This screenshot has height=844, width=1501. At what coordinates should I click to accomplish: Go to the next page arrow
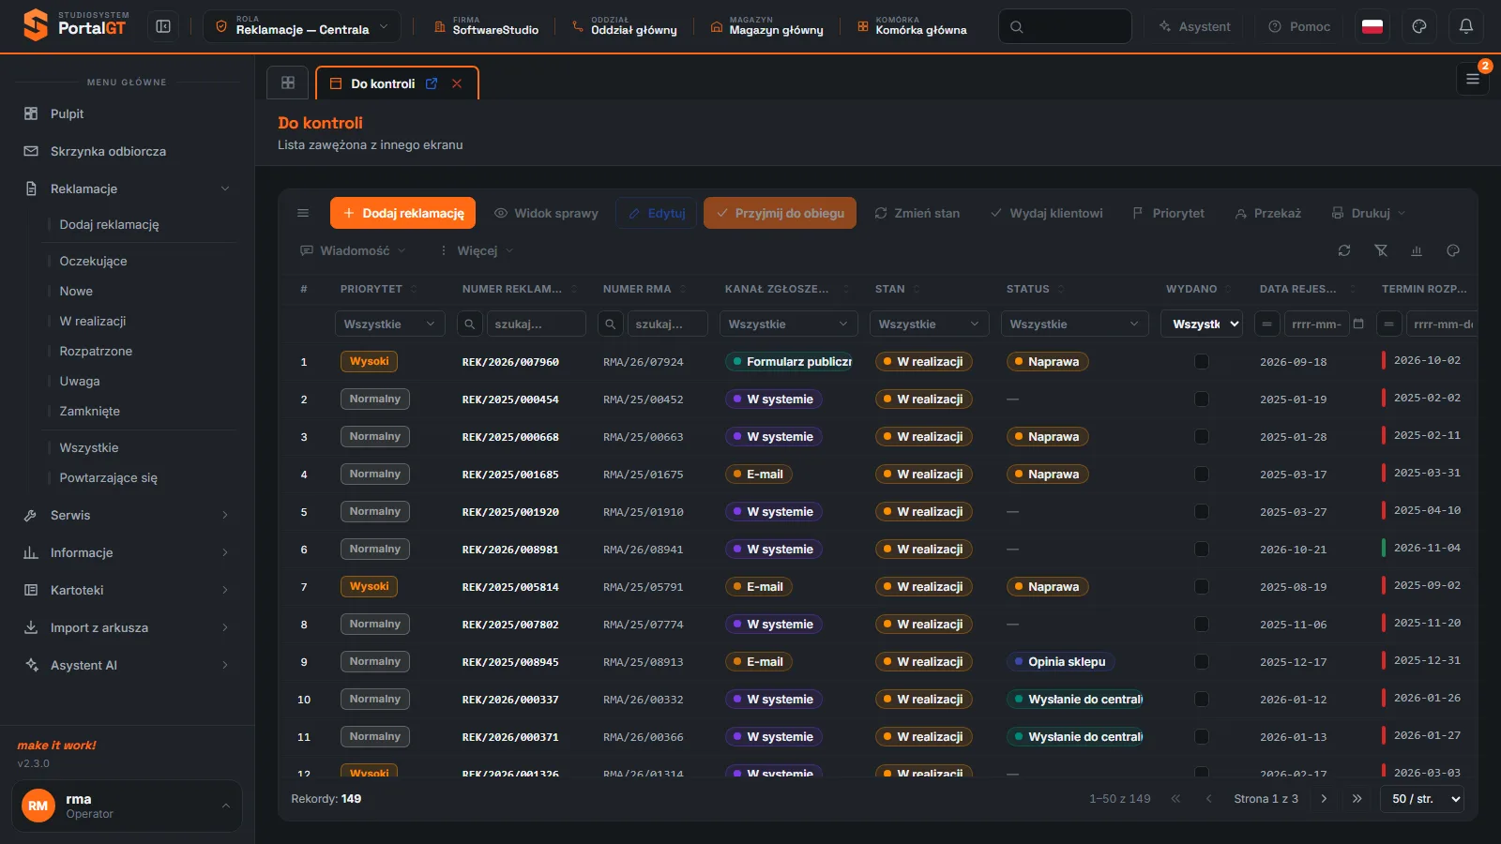tap(1324, 799)
